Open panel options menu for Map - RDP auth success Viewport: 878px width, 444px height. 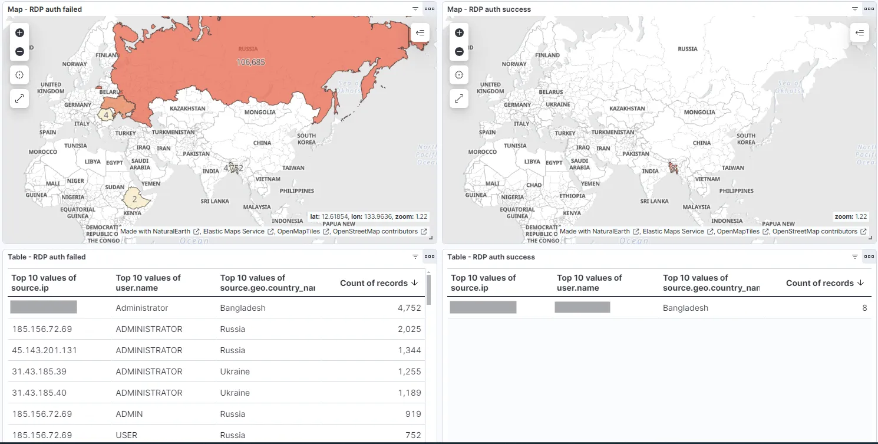coord(869,9)
